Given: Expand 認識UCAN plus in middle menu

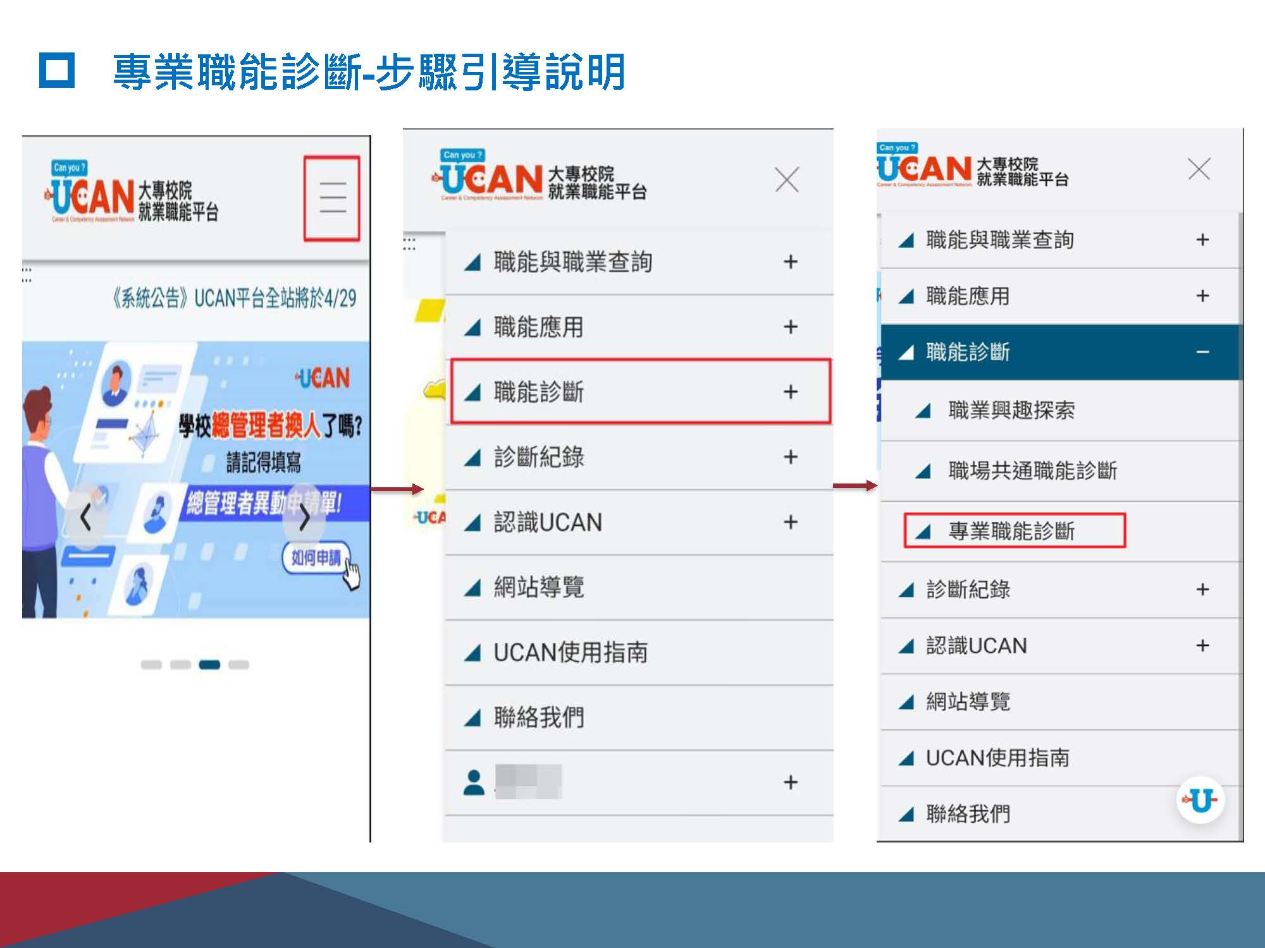Looking at the screenshot, I should [x=791, y=522].
